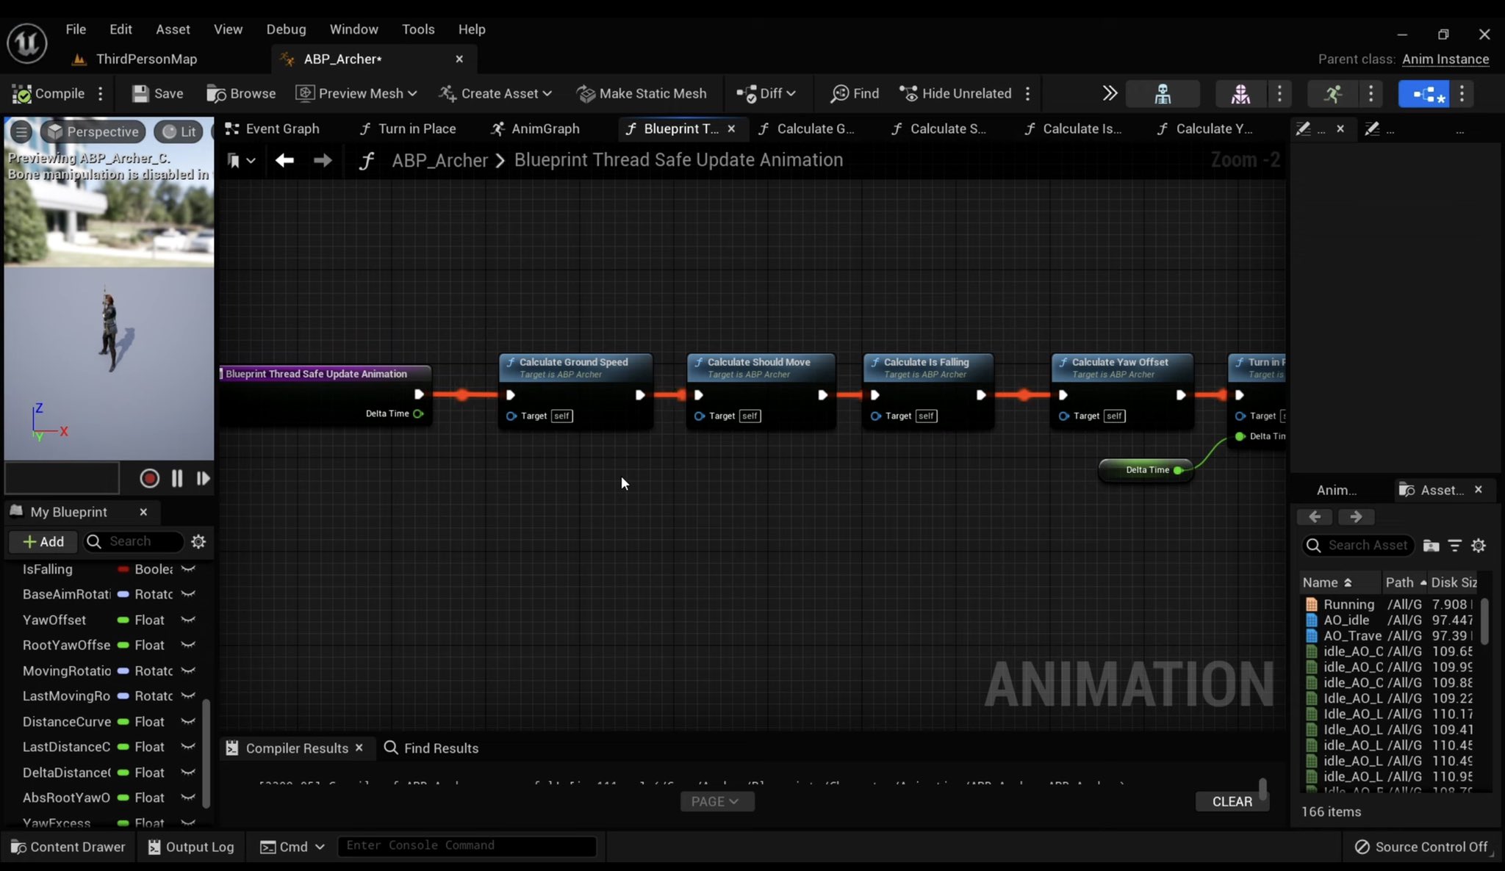Open the Event Graph tab

click(x=273, y=129)
